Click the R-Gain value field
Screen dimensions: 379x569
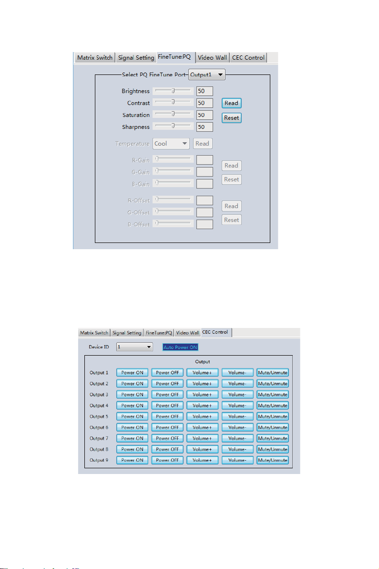coord(205,160)
